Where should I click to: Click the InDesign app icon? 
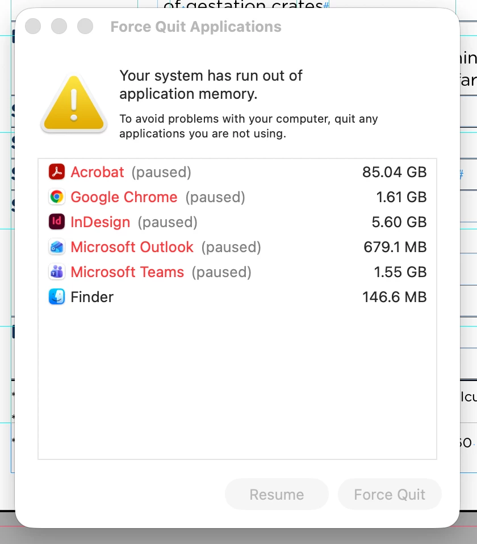57,222
